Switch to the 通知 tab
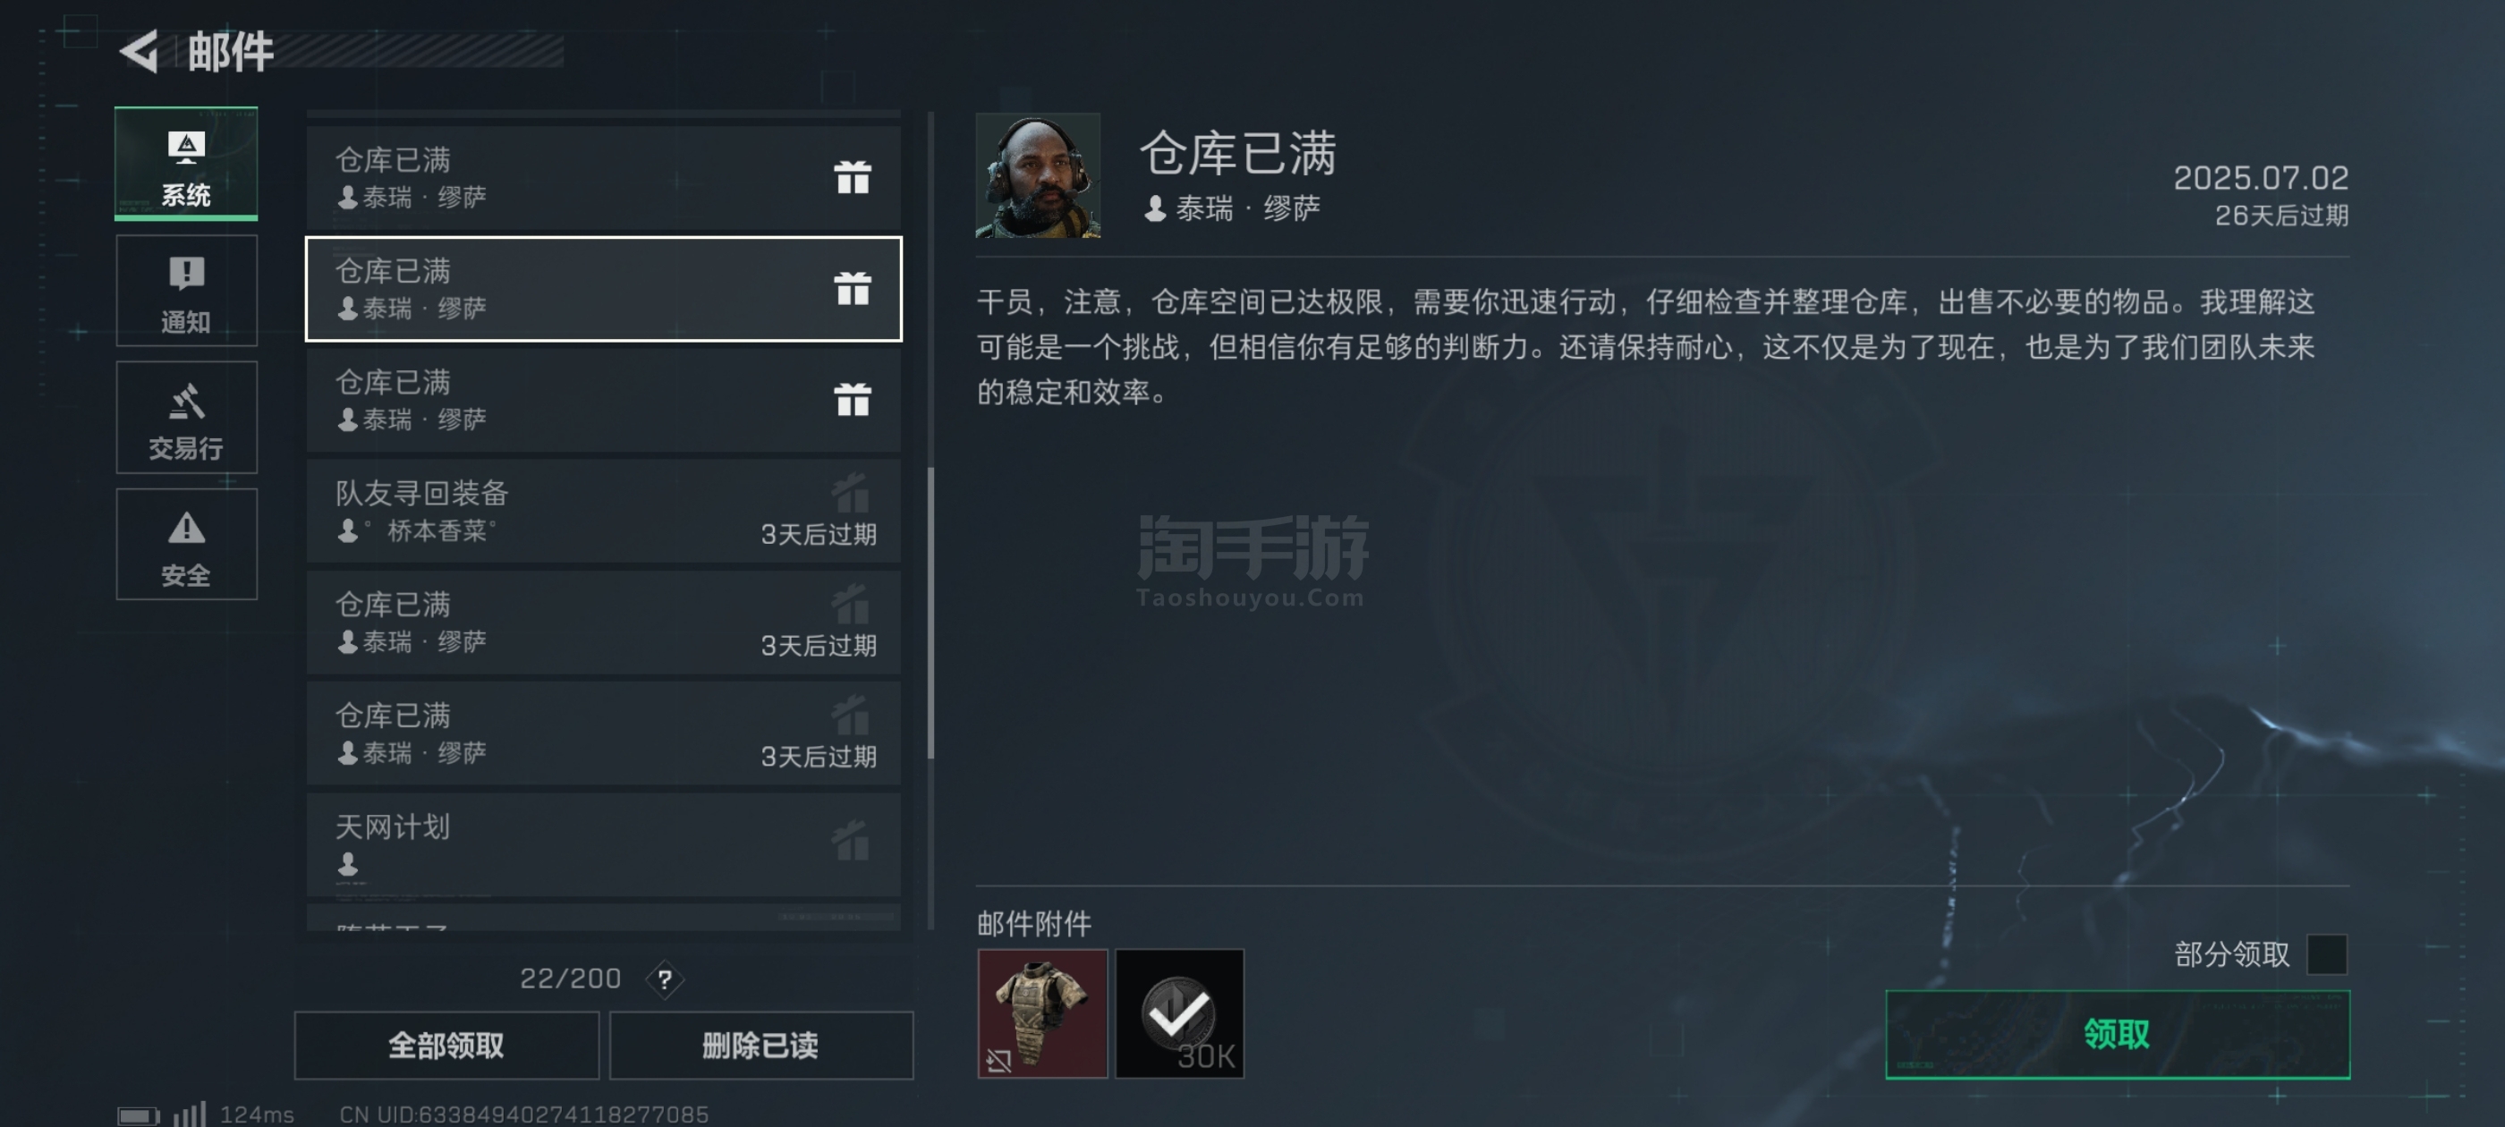Image resolution: width=2505 pixels, height=1127 pixels. point(186,290)
